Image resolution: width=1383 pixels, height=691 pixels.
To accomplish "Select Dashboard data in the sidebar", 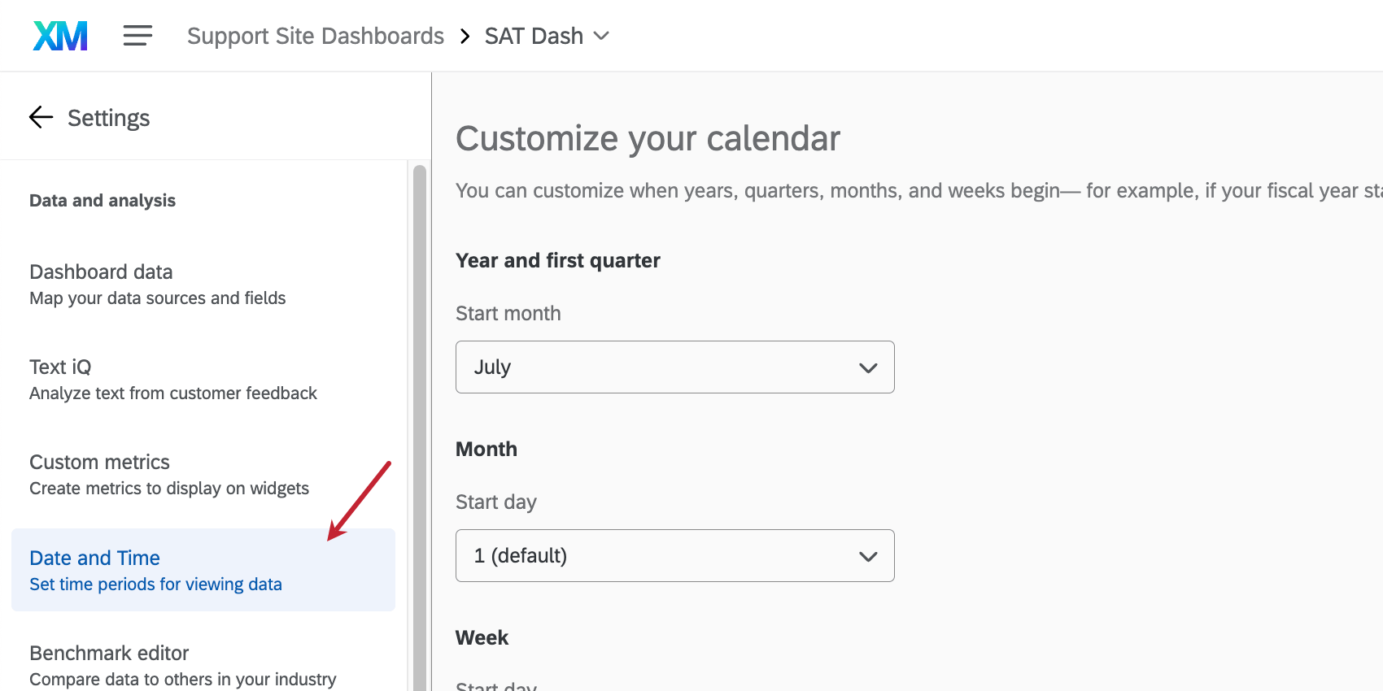I will (101, 272).
